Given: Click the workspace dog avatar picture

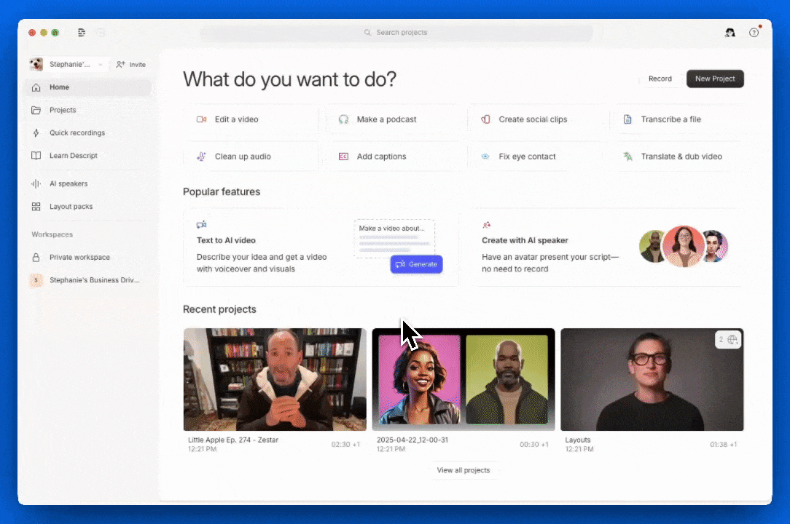Looking at the screenshot, I should tap(36, 65).
